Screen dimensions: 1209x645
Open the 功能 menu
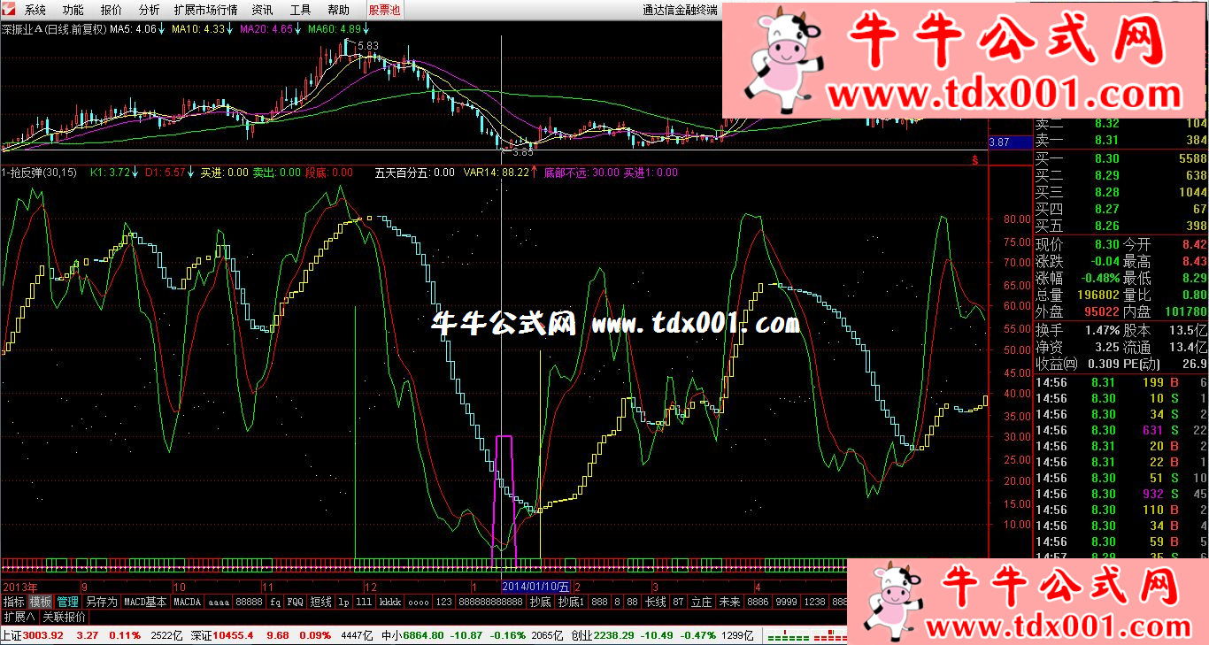73,11
